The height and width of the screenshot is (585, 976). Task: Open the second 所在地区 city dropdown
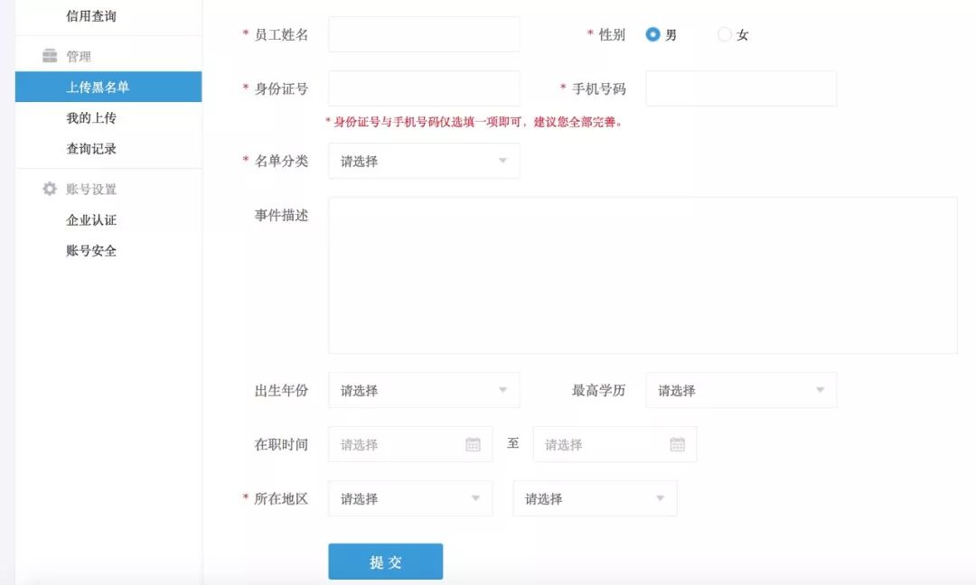pos(593,497)
